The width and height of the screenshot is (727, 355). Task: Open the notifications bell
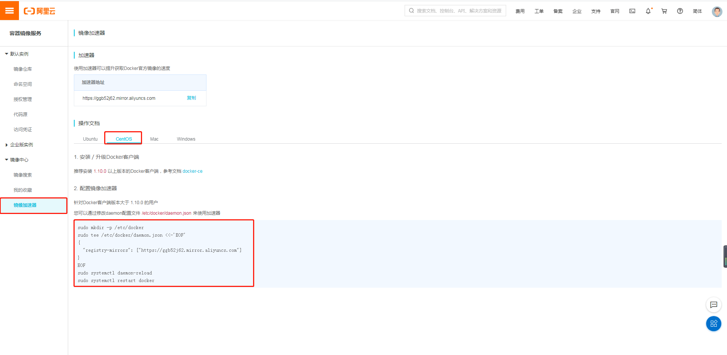tap(648, 11)
